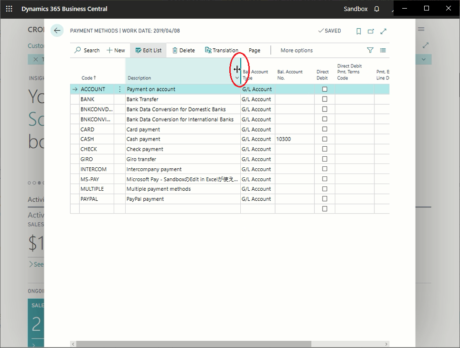Open the app launcher waffle icon
The height and width of the screenshot is (348, 460).
click(9, 9)
